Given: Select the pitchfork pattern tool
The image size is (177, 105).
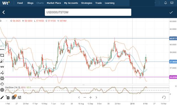Looking at the screenshot, I should [2, 67].
